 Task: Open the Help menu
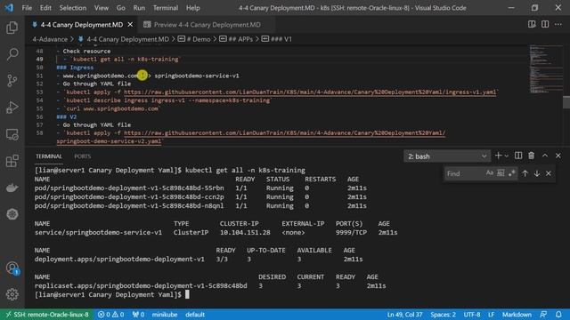192,8
